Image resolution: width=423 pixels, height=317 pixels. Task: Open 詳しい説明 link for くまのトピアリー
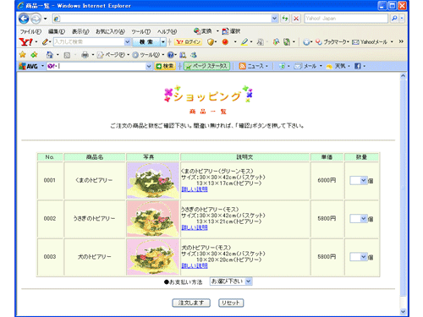pyautogui.click(x=195, y=189)
